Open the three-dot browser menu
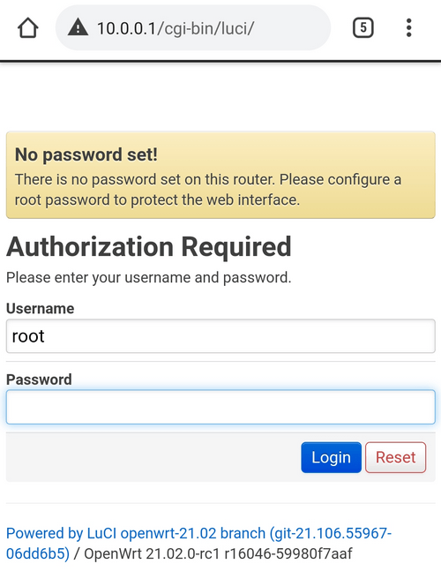Viewport: 441px width, 579px height. (x=408, y=28)
